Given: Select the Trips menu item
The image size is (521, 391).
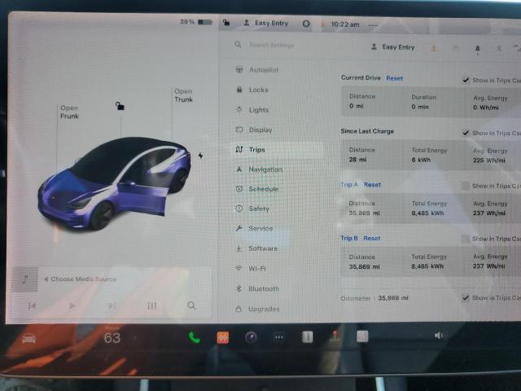Looking at the screenshot, I should point(276,150).
